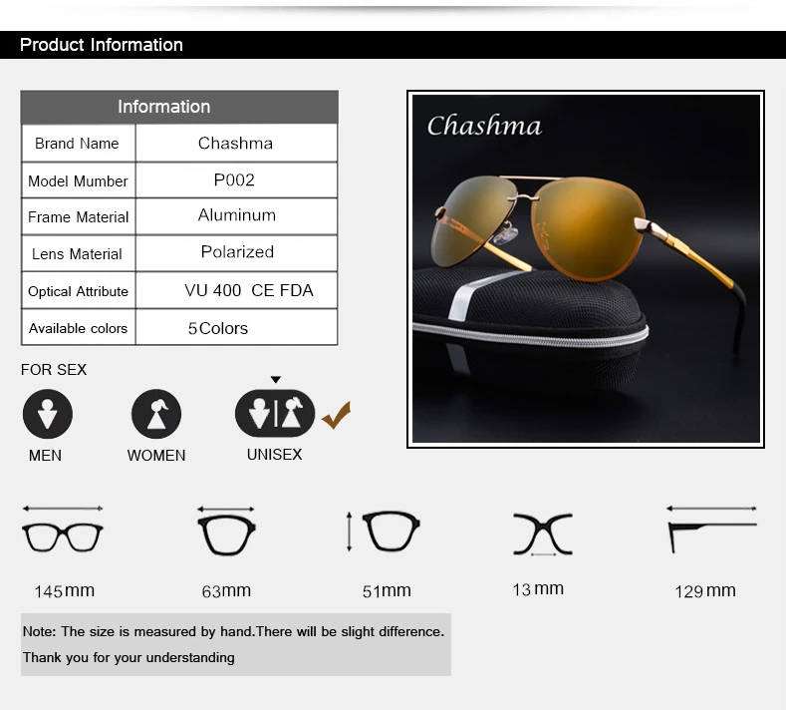This screenshot has height=710, width=786.
Task: Click the Information table header
Action: click(x=179, y=107)
